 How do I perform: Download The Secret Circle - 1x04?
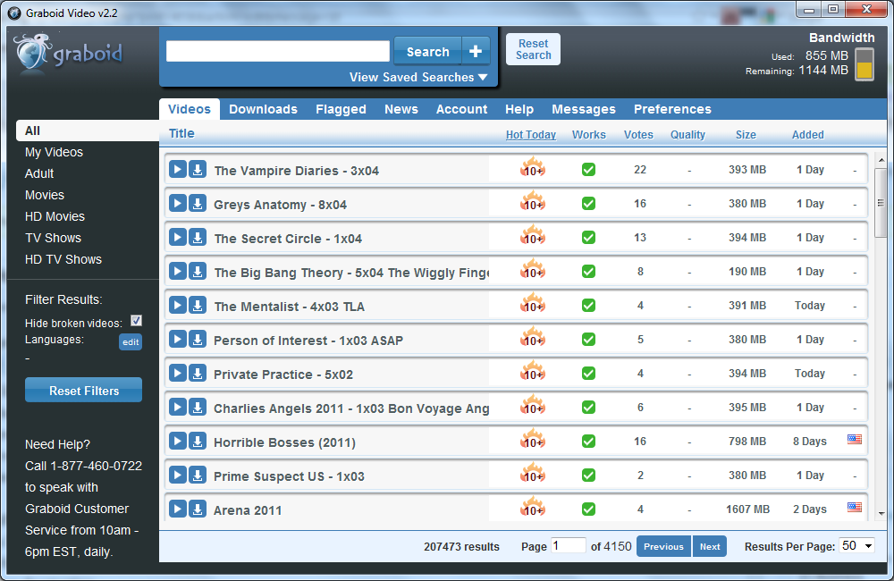tap(198, 237)
